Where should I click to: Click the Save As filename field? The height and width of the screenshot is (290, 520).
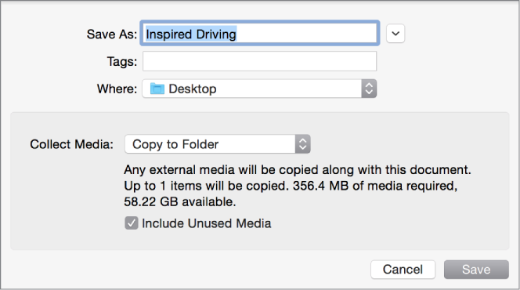(x=260, y=34)
